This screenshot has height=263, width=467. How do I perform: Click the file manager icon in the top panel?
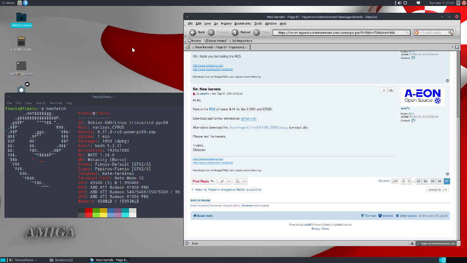click(20, 3)
